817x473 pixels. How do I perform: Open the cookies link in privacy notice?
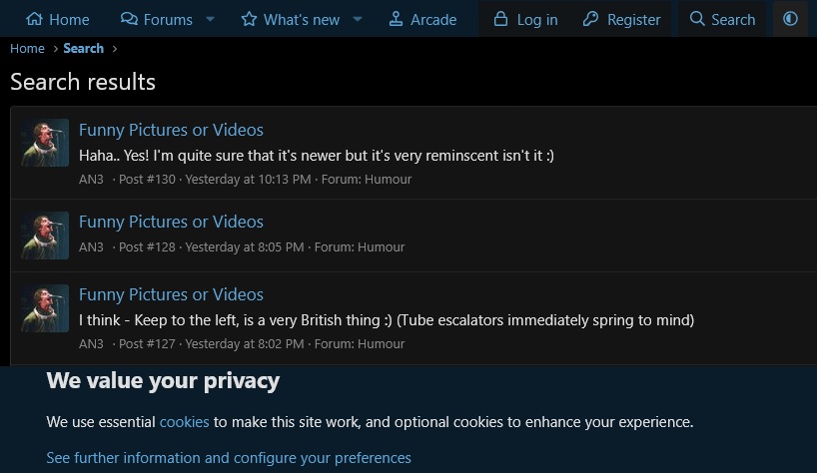coord(184,421)
